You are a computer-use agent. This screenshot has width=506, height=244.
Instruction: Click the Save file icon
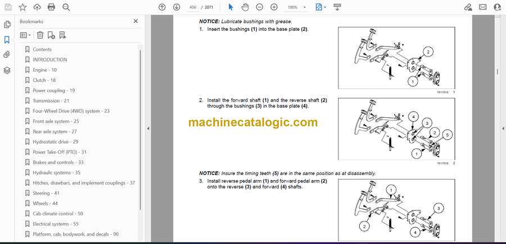click(8, 7)
